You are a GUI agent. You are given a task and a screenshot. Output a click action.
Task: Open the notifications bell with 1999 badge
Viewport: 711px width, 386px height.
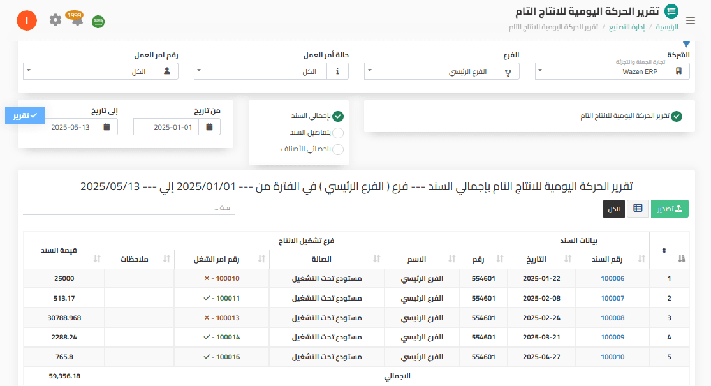[x=77, y=20]
